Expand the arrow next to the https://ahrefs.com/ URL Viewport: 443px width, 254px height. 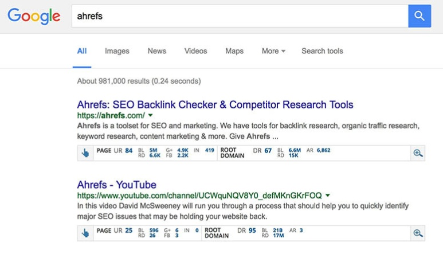pyautogui.click(x=151, y=115)
